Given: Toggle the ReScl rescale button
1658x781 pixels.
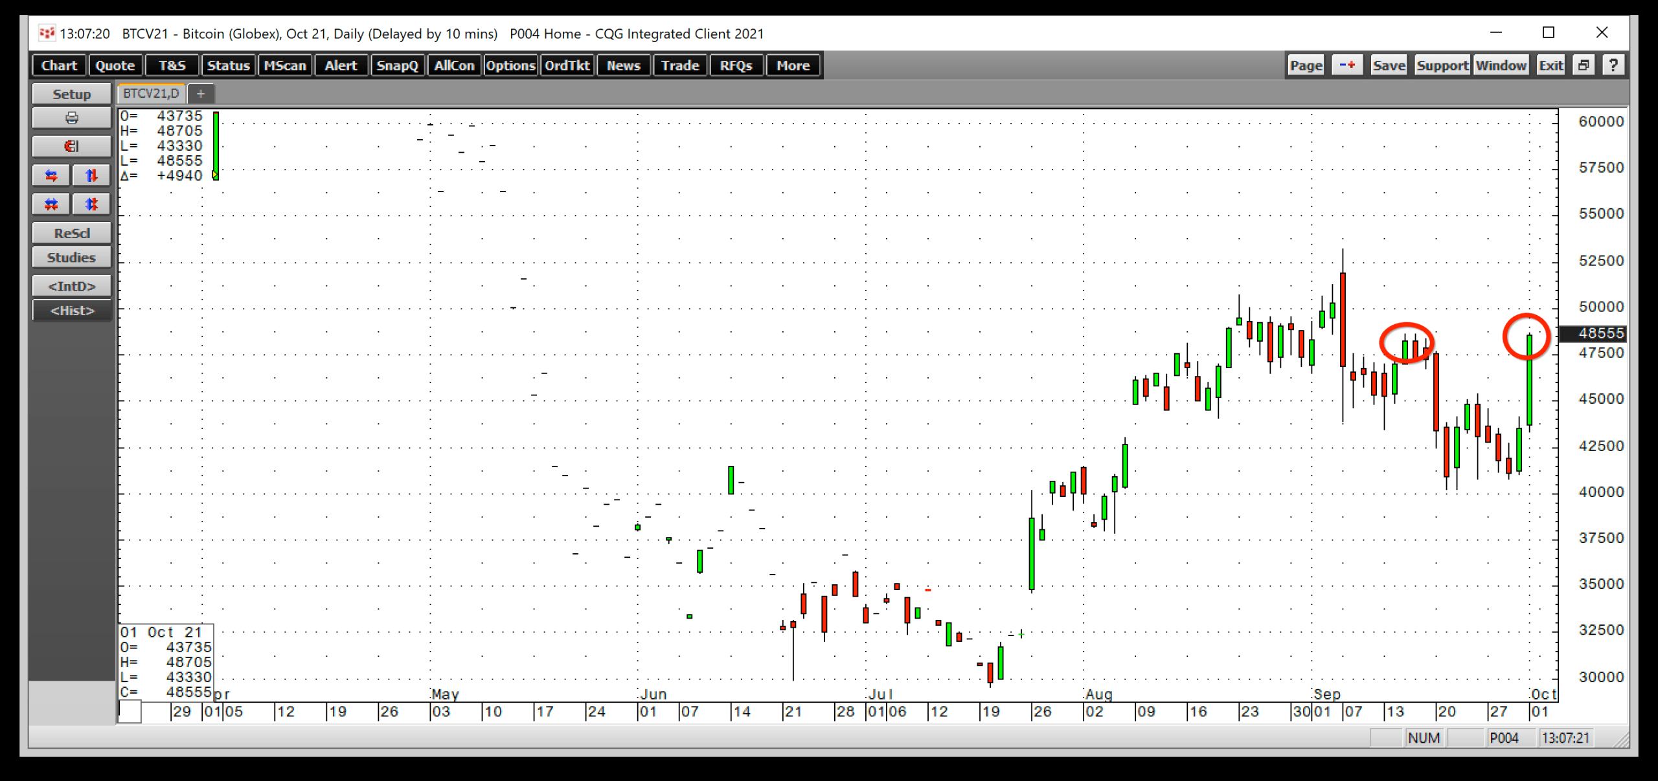Looking at the screenshot, I should click(71, 232).
